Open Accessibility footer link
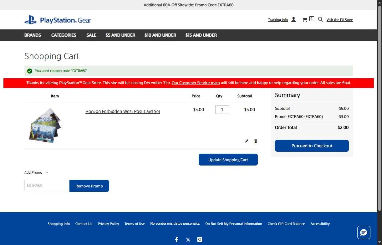Viewport: 382px width, 245px height. click(320, 224)
